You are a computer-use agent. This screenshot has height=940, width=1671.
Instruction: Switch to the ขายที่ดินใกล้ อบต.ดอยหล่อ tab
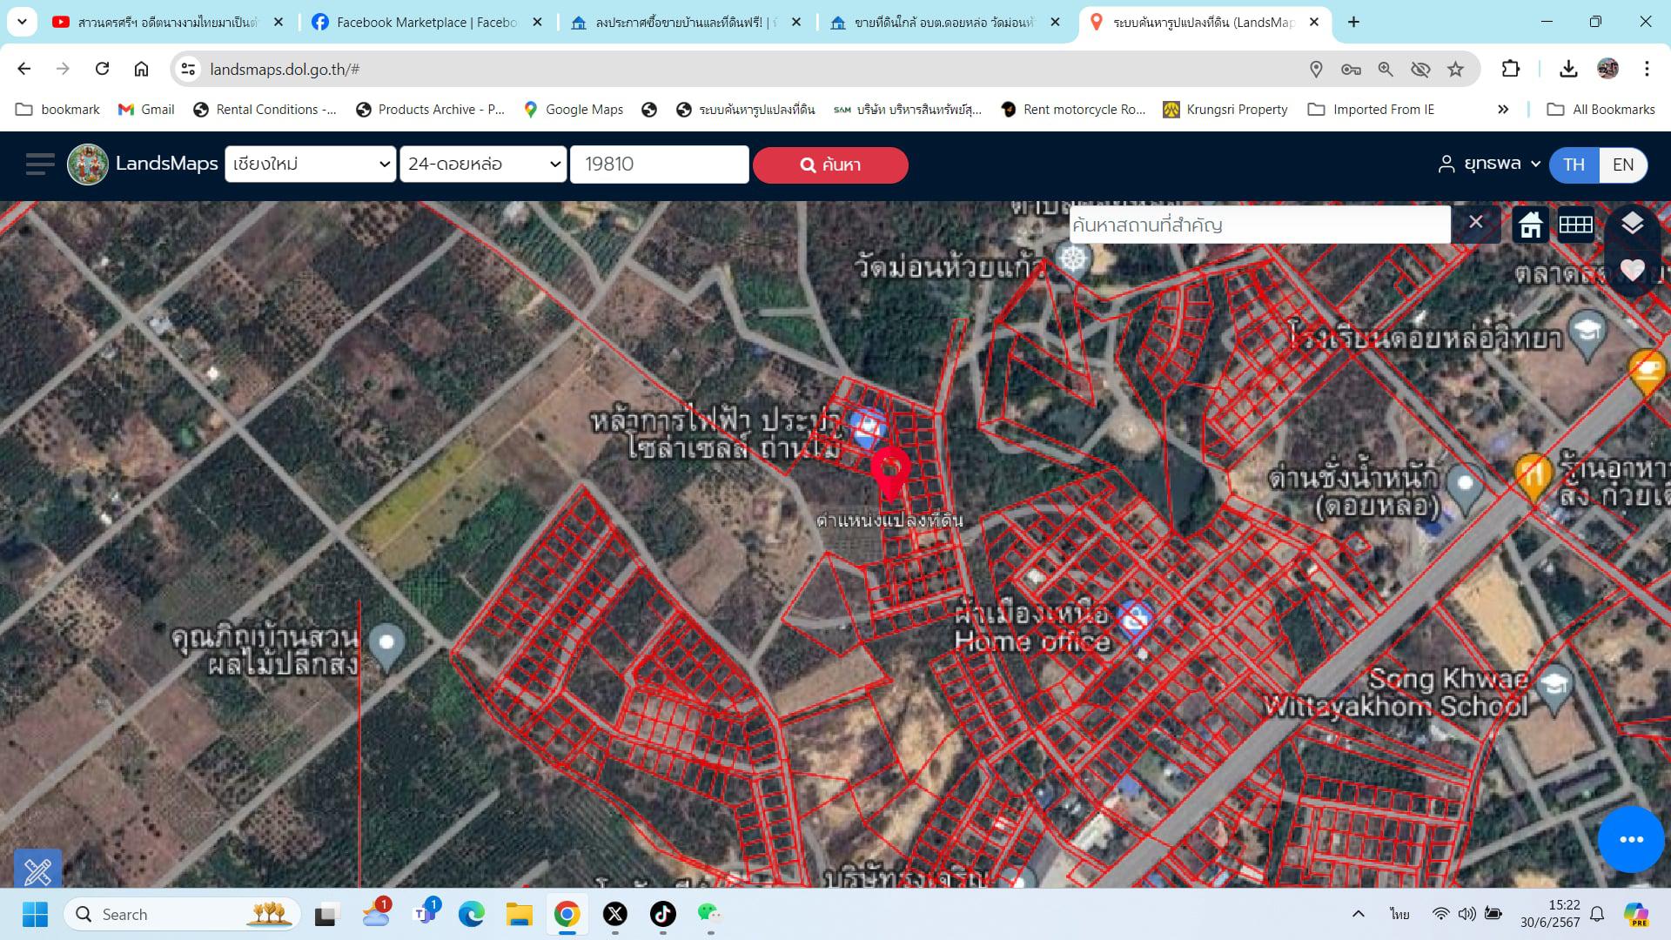point(946,23)
